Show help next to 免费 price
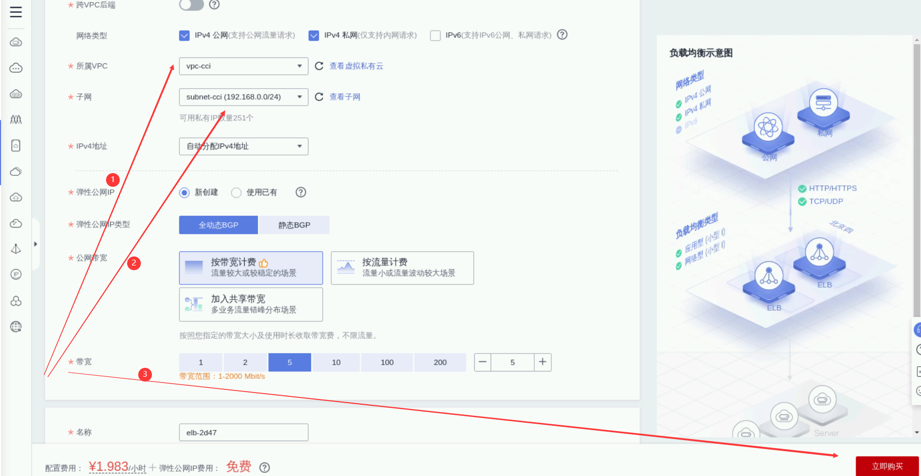Image resolution: width=921 pixels, height=476 pixels. click(265, 468)
